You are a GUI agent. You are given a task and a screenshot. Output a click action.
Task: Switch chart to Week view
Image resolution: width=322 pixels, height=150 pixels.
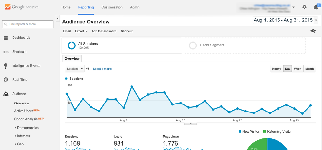pyautogui.click(x=298, y=69)
